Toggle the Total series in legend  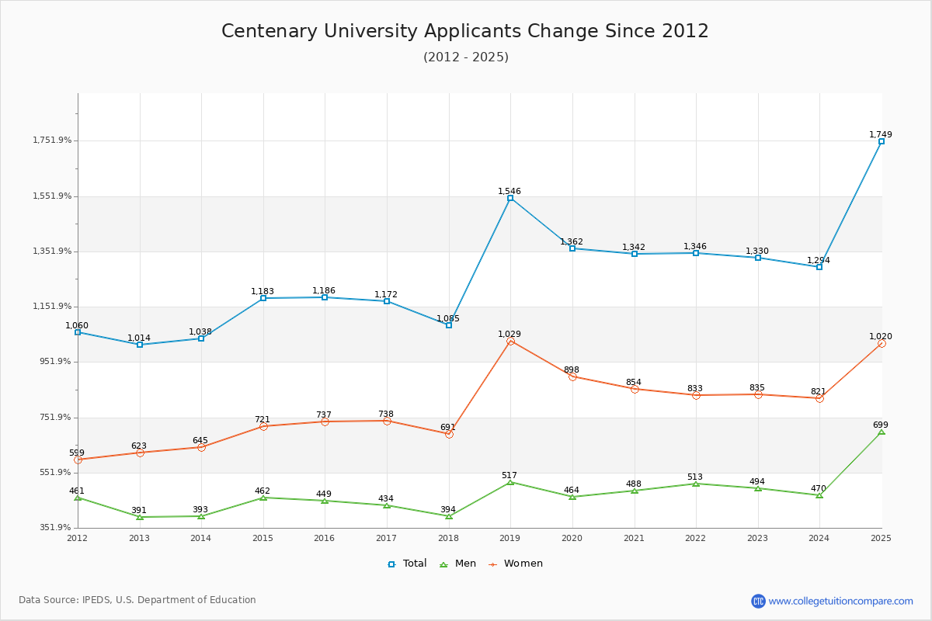(407, 564)
